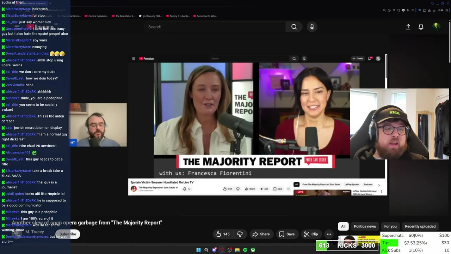Switch to Comics Explained browser tab
The image size is (451, 254).
coord(96,16)
